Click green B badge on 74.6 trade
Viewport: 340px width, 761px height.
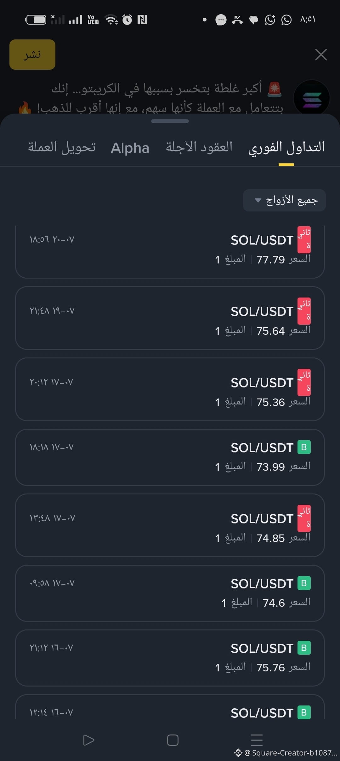304,583
